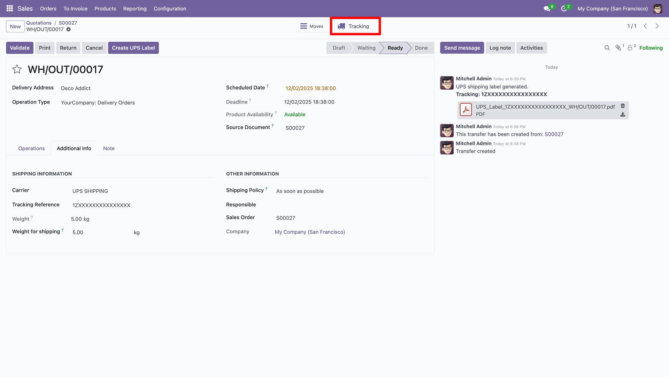
Task: Open S00027 link in chatter message
Action: point(554,134)
